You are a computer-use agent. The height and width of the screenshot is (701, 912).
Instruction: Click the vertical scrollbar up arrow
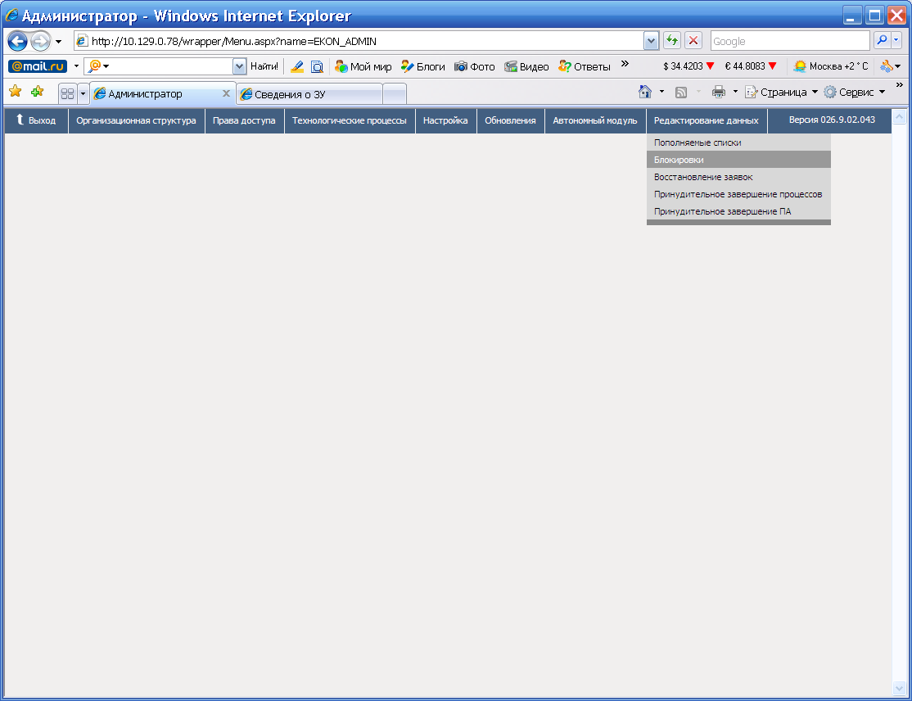click(x=899, y=117)
